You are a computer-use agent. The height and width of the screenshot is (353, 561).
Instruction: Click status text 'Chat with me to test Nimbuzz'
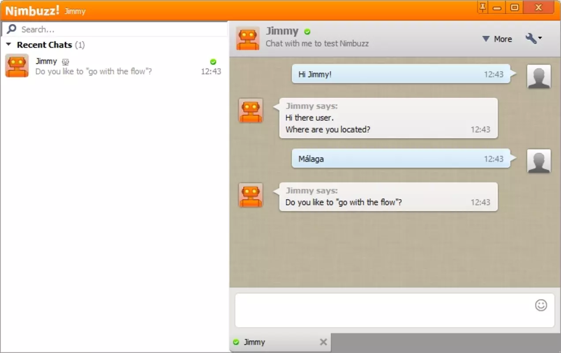(x=317, y=44)
